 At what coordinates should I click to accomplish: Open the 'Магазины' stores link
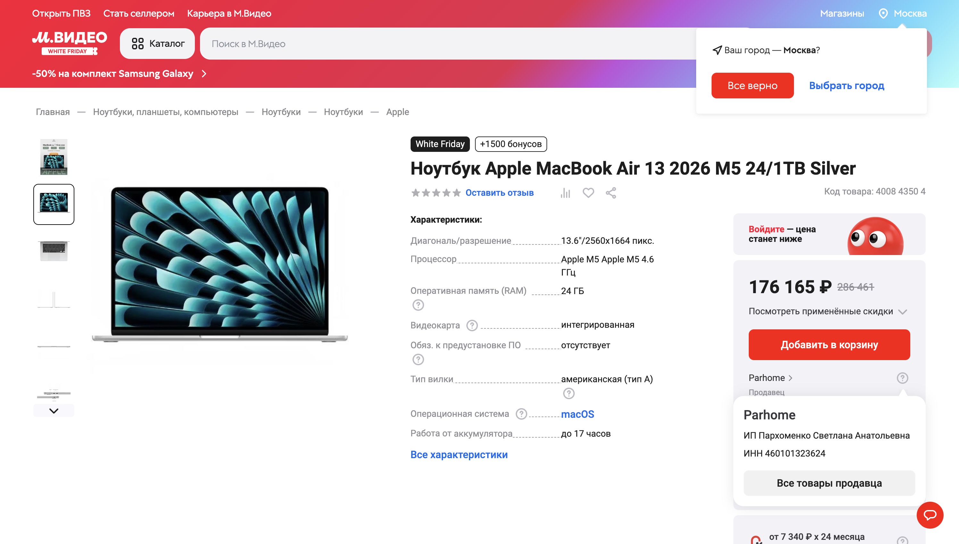[842, 13]
